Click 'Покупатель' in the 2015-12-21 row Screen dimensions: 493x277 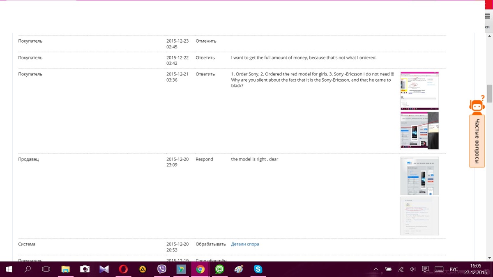(x=30, y=74)
